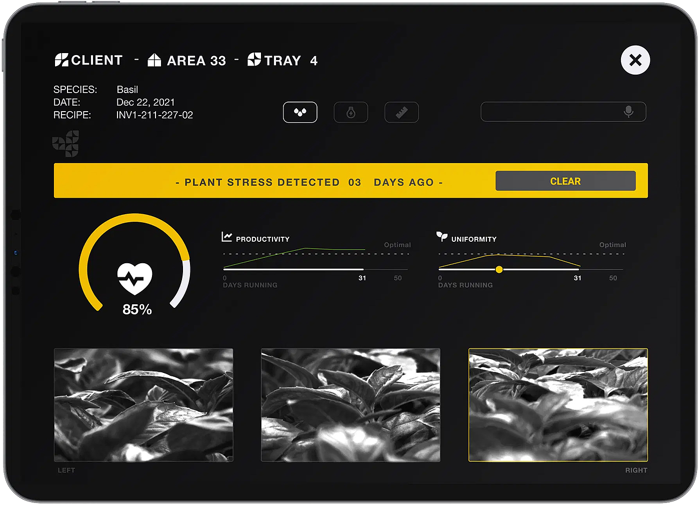This screenshot has width=700, height=505.
Task: Click "Optimal" label on Productivity chart
Action: [397, 245]
